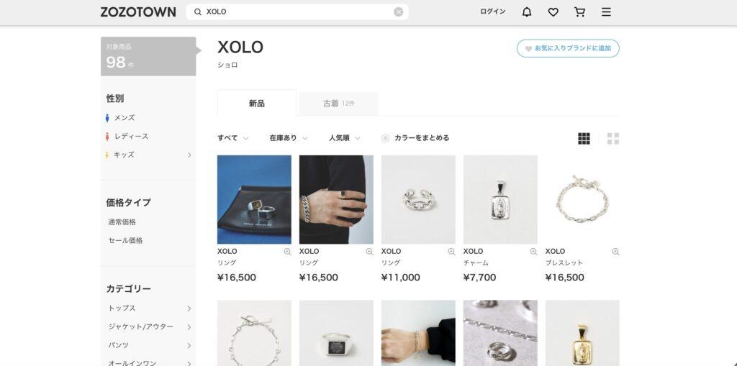Screen dimensions: 737x366
Task: Switch to large grid view icon
Action: click(613, 139)
